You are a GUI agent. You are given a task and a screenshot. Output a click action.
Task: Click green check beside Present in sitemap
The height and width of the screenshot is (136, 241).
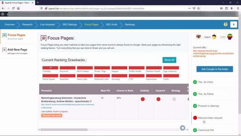pyautogui.click(x=195, y=106)
